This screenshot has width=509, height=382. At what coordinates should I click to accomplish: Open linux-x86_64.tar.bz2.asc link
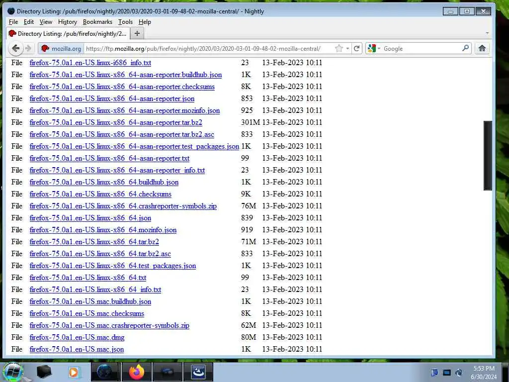tap(100, 254)
